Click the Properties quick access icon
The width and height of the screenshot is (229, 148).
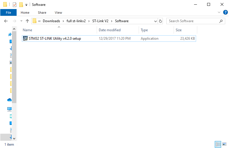tap(15, 5)
